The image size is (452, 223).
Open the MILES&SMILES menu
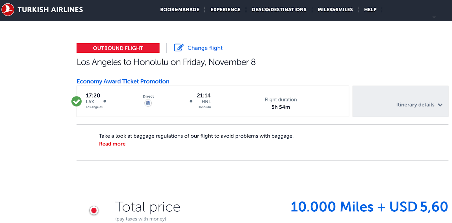click(335, 10)
